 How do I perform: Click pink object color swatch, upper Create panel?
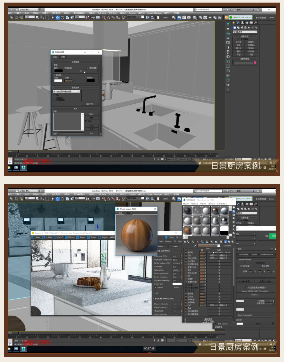click(x=255, y=63)
